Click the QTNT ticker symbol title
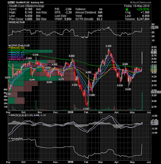The width and height of the screenshot is (161, 164). pos(11,2)
